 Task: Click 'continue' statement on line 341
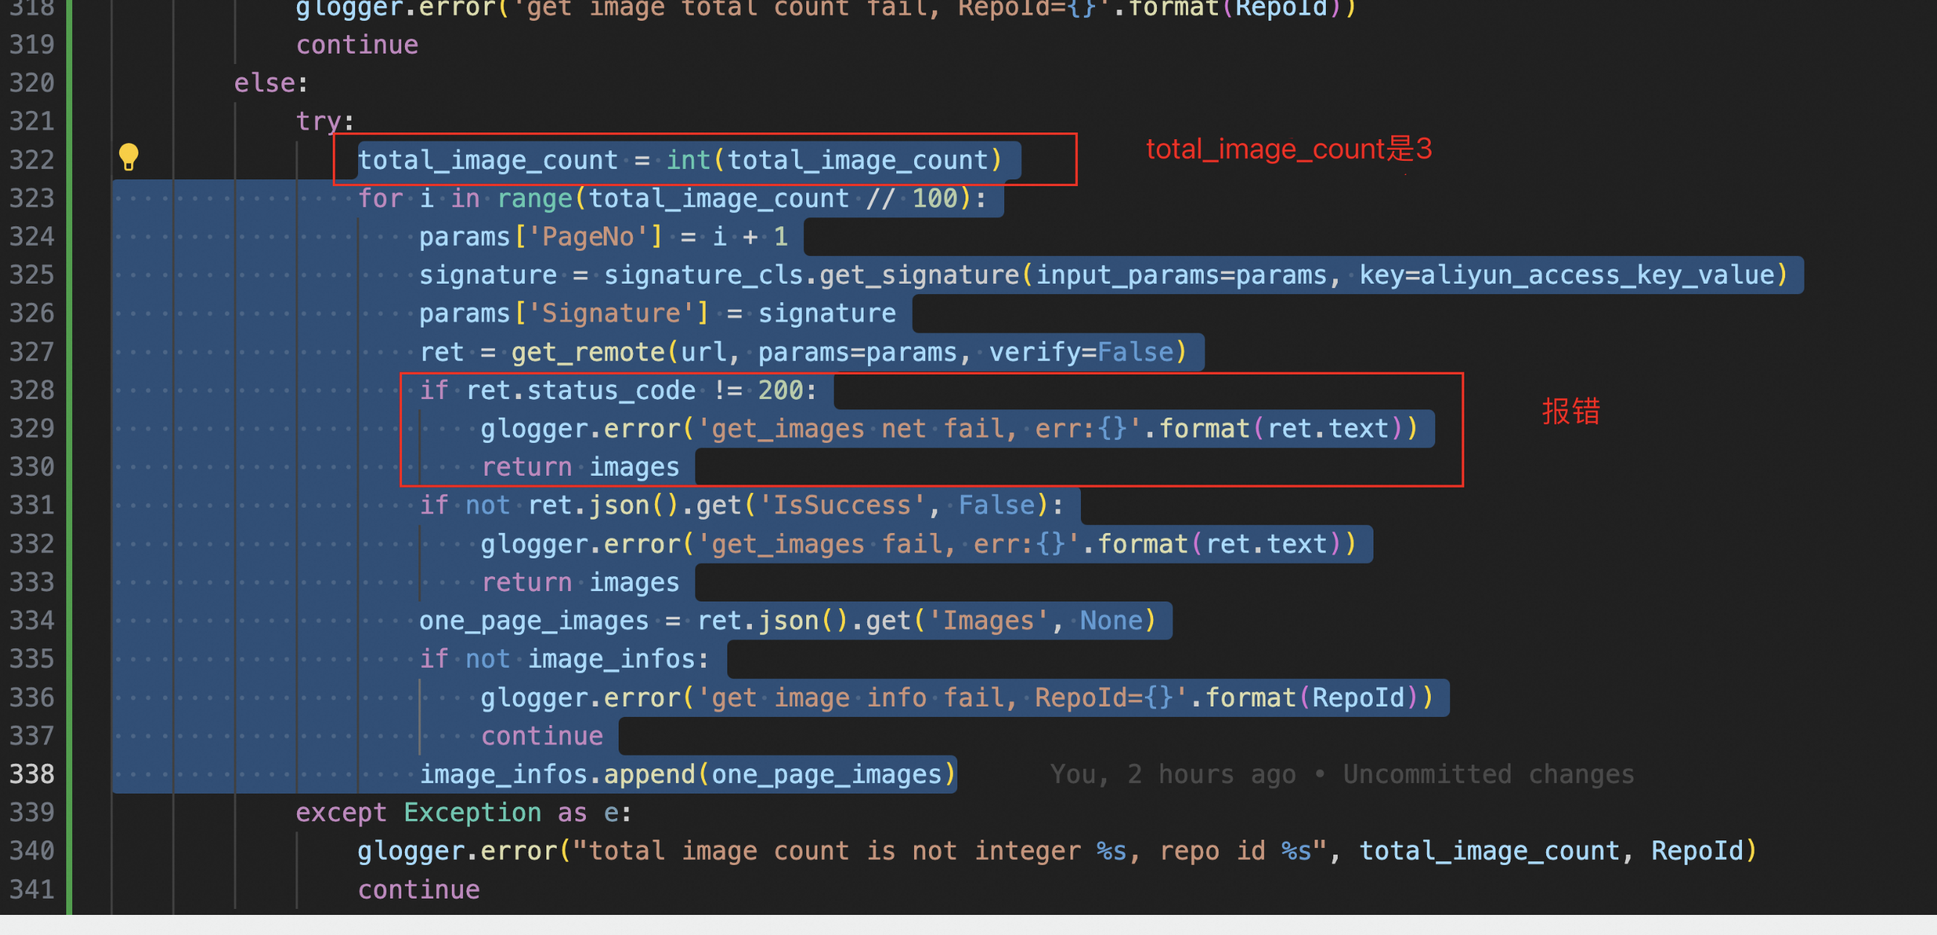click(x=418, y=890)
